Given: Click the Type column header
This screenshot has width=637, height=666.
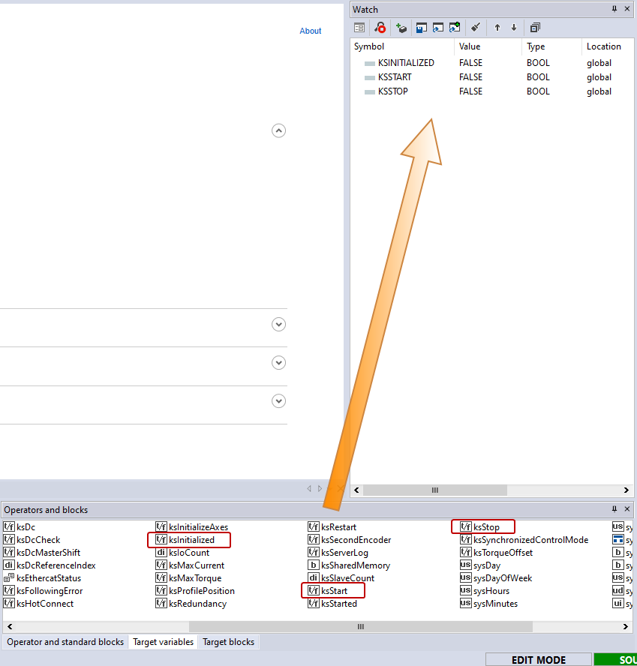Looking at the screenshot, I should [x=552, y=46].
